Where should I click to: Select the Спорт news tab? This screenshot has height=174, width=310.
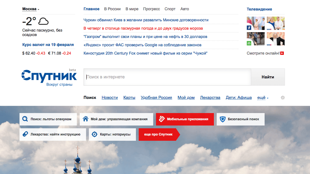(x=170, y=9)
